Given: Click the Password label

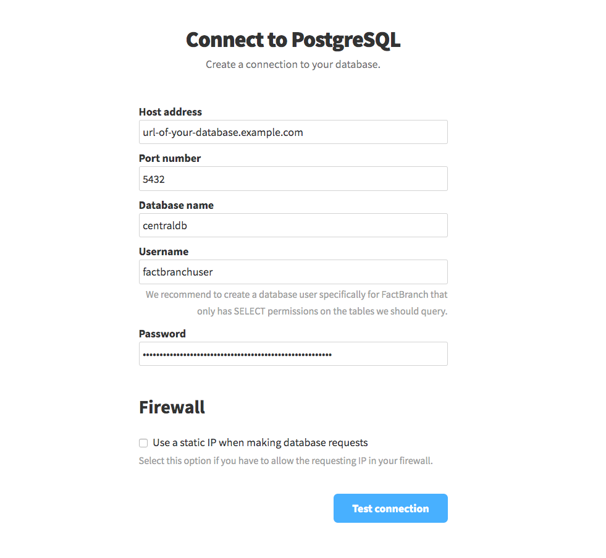Looking at the screenshot, I should [162, 334].
